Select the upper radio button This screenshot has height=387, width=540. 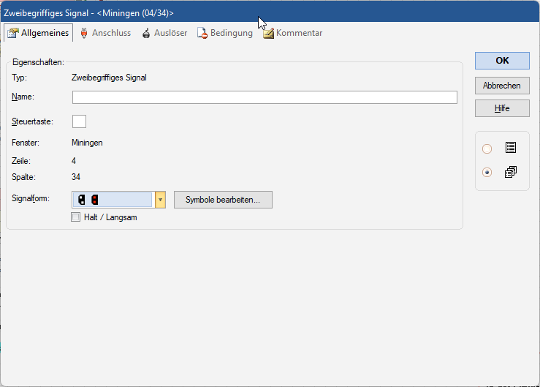(487, 149)
